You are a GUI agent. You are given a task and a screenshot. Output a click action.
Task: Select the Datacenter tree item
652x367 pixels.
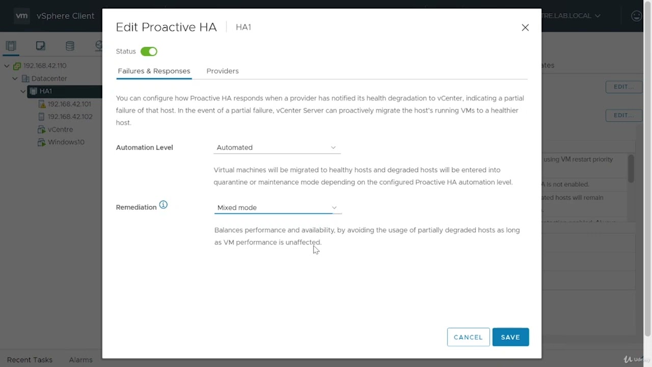(49, 78)
